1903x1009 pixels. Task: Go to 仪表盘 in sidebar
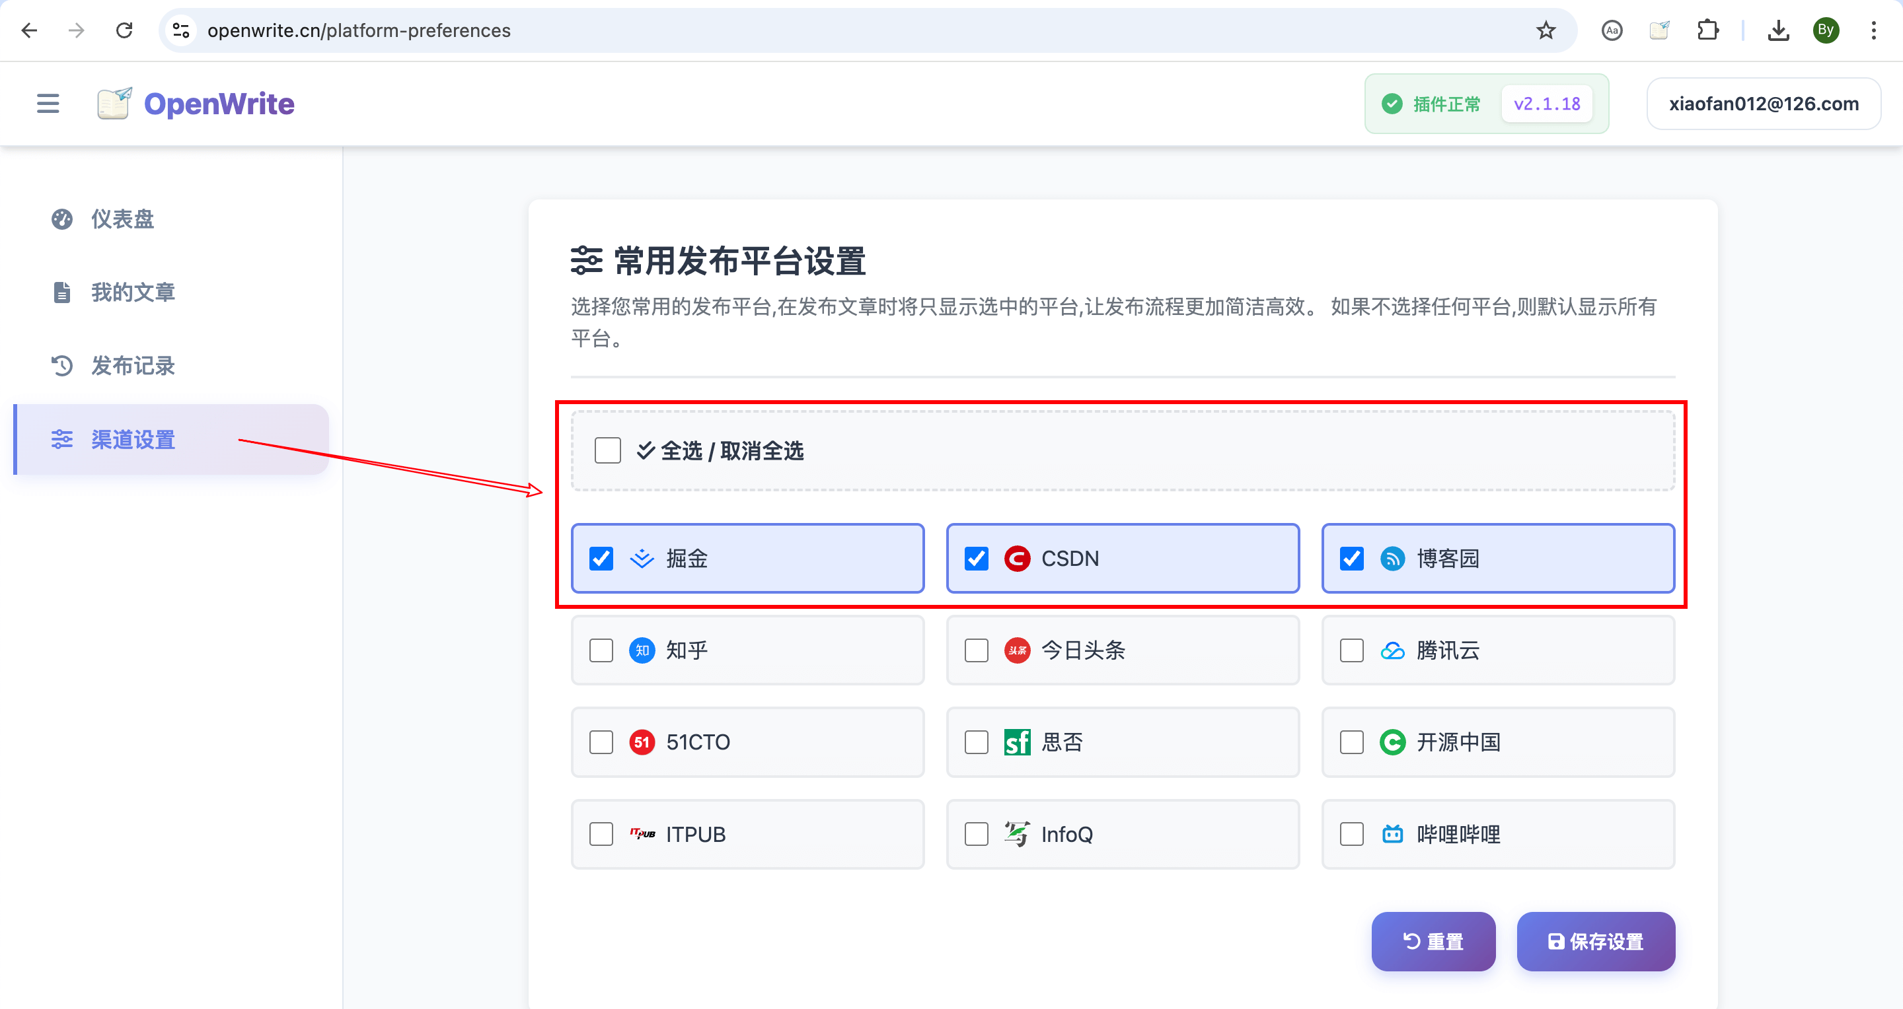(122, 219)
